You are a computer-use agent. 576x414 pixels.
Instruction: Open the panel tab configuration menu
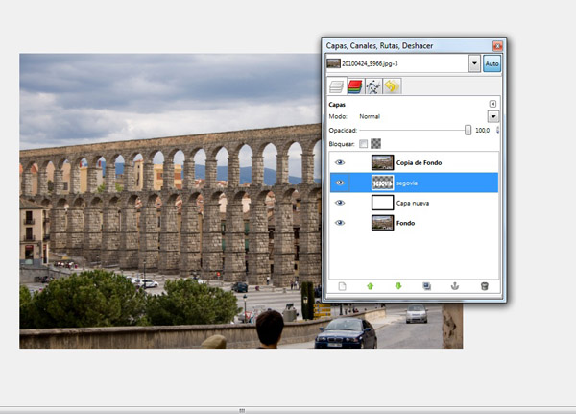click(492, 103)
